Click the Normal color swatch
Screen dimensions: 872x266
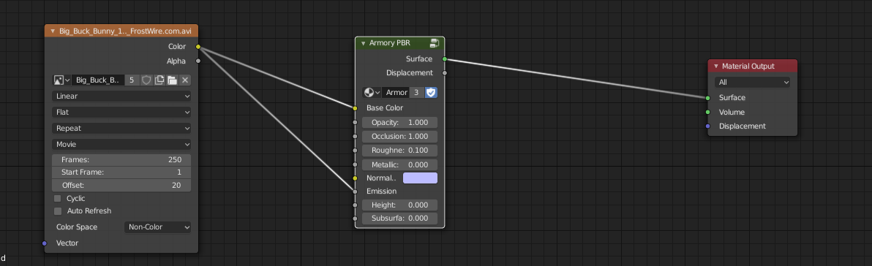tap(420, 178)
